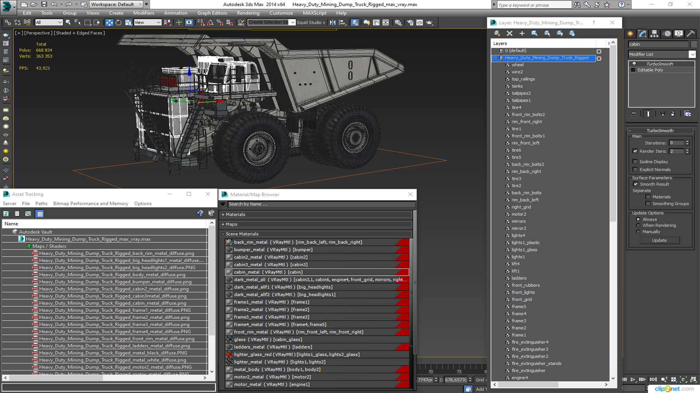The image size is (700, 393).
Task: Click Hide/Unhide All Layers icon
Action: click(560, 33)
